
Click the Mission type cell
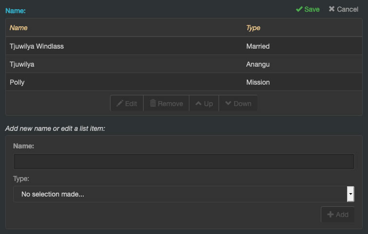258,82
